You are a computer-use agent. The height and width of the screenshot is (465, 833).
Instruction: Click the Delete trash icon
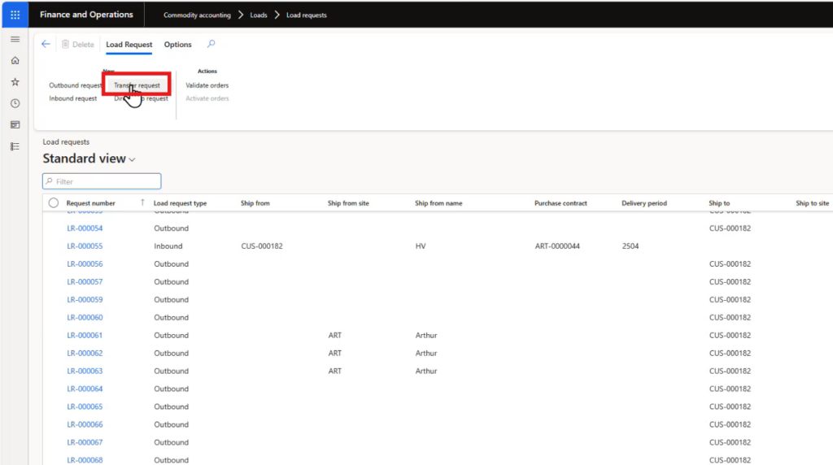[65, 44]
